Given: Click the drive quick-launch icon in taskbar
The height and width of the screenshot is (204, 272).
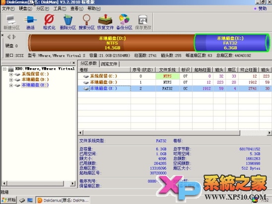Looking at the screenshot, I should 22,201.
